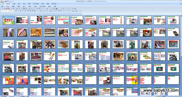Click the Open folder icon in classic toolbar
Image resolution: width=182 pixels, height=97 pixels.
point(4,9)
